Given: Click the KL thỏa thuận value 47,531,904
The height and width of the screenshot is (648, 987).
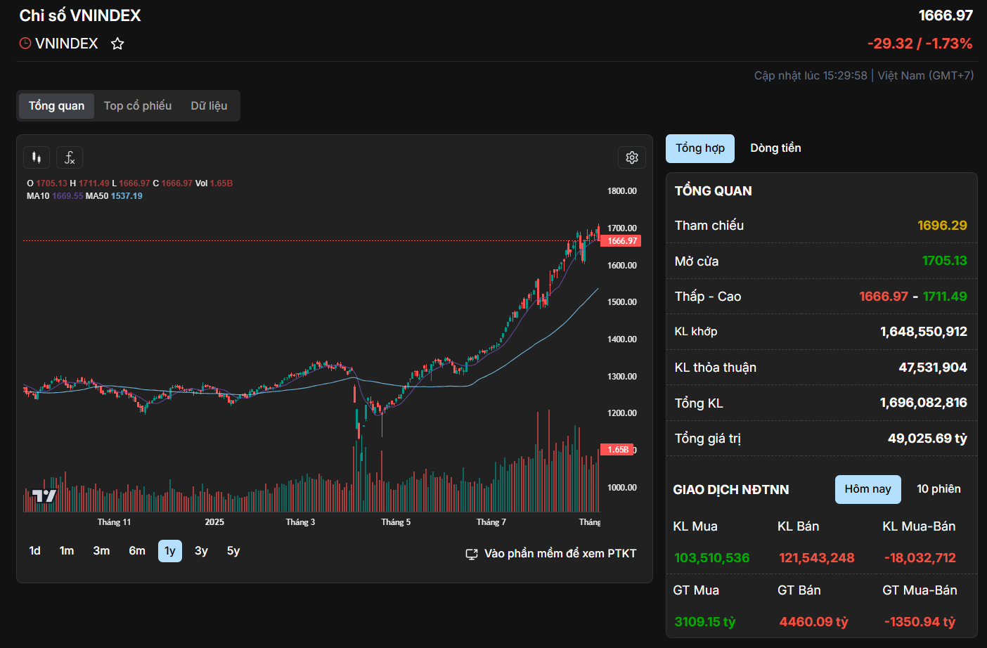Looking at the screenshot, I should (932, 368).
